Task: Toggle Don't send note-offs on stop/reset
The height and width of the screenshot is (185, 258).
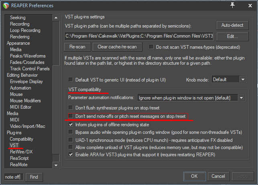Action: coord(71,116)
